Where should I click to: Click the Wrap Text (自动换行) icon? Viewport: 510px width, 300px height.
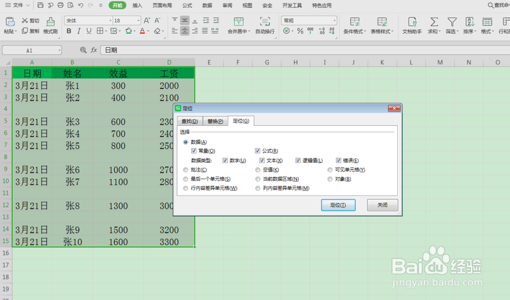265,22
